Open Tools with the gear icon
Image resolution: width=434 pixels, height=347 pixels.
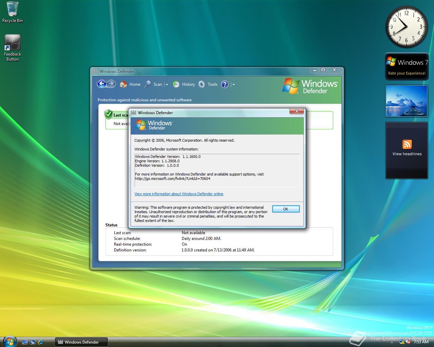pos(208,84)
